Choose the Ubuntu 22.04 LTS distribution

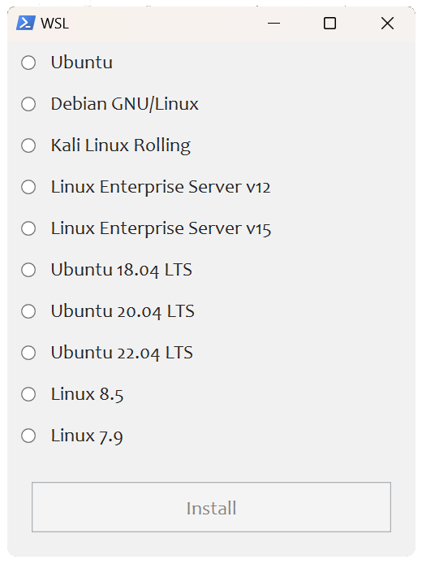pyautogui.click(x=28, y=353)
